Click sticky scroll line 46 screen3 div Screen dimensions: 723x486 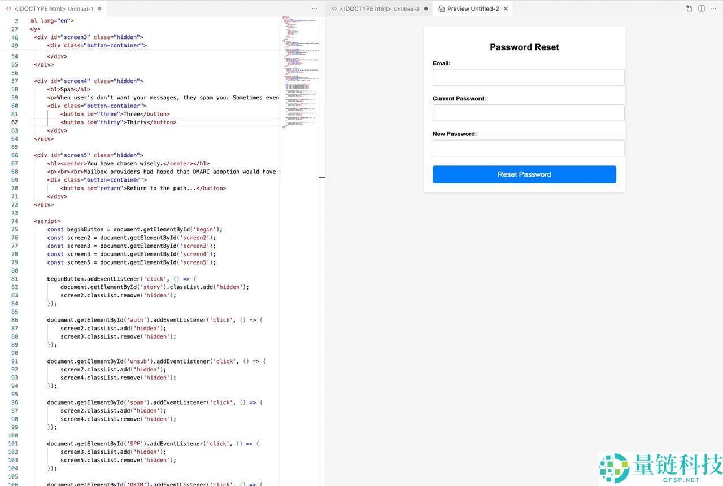[90, 37]
